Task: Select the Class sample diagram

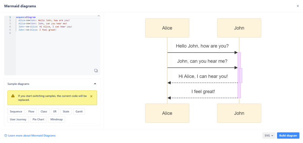Action: point(44,112)
